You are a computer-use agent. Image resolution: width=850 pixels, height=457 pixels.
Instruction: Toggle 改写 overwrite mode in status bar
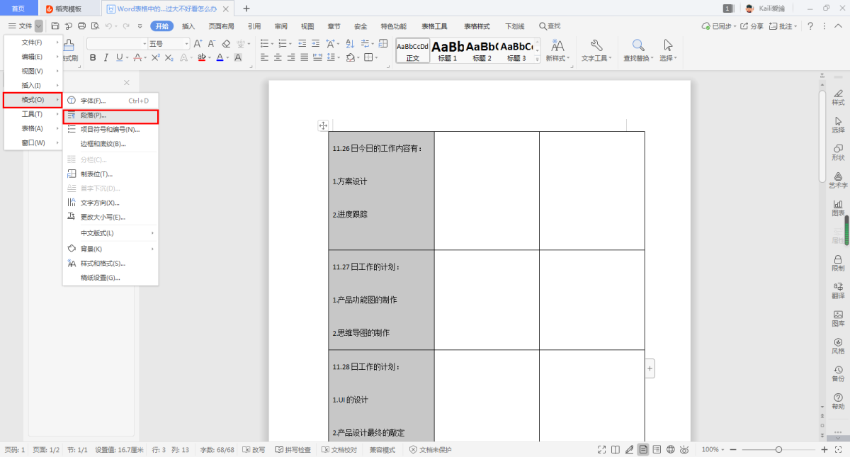254,450
